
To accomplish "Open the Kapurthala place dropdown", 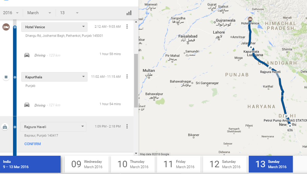I will pyautogui.click(x=54, y=77).
